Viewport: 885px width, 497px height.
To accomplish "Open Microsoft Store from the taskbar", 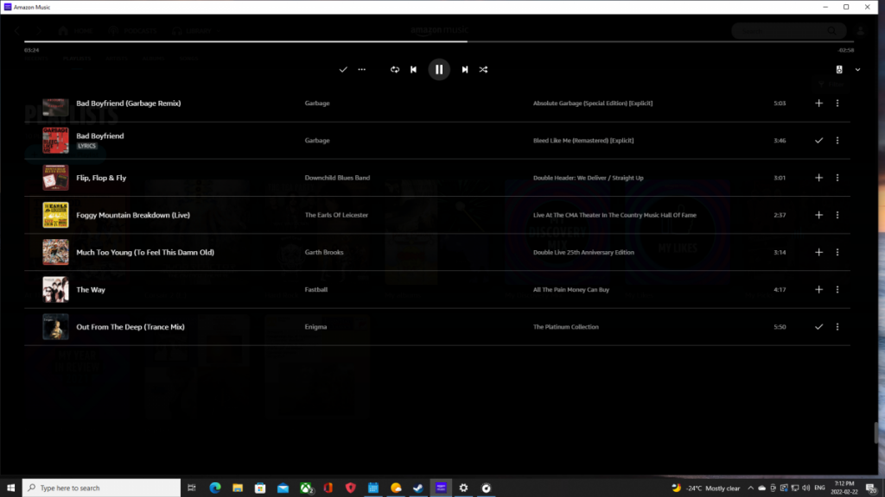I will point(260,488).
